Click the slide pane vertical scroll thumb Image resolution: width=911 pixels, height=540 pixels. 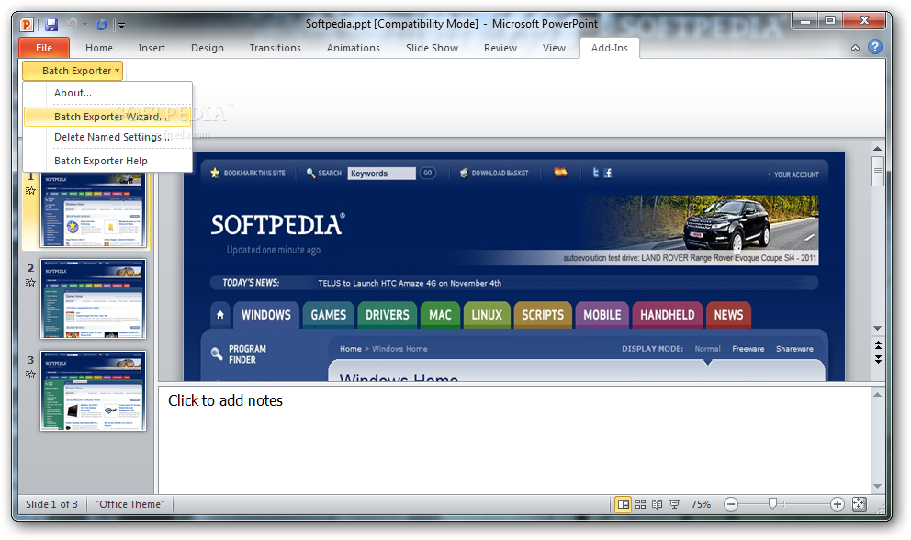(x=877, y=171)
